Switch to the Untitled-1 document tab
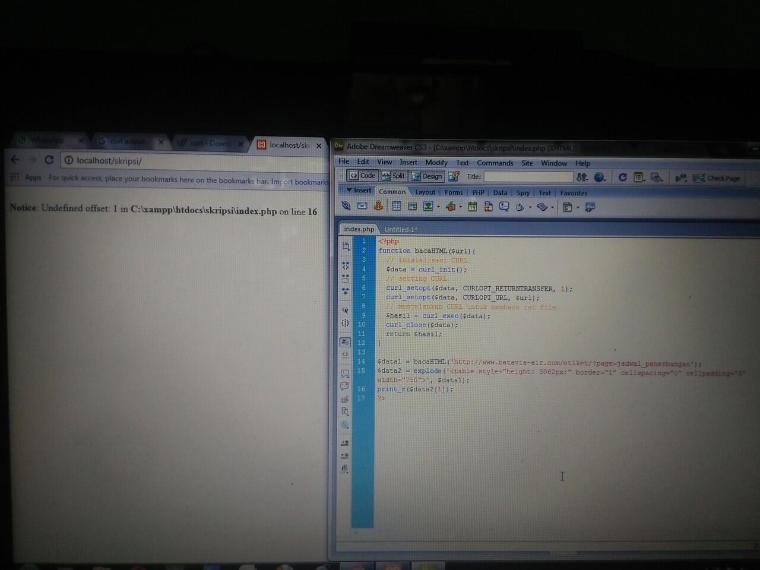Screen dimensions: 760x570 [x=401, y=229]
